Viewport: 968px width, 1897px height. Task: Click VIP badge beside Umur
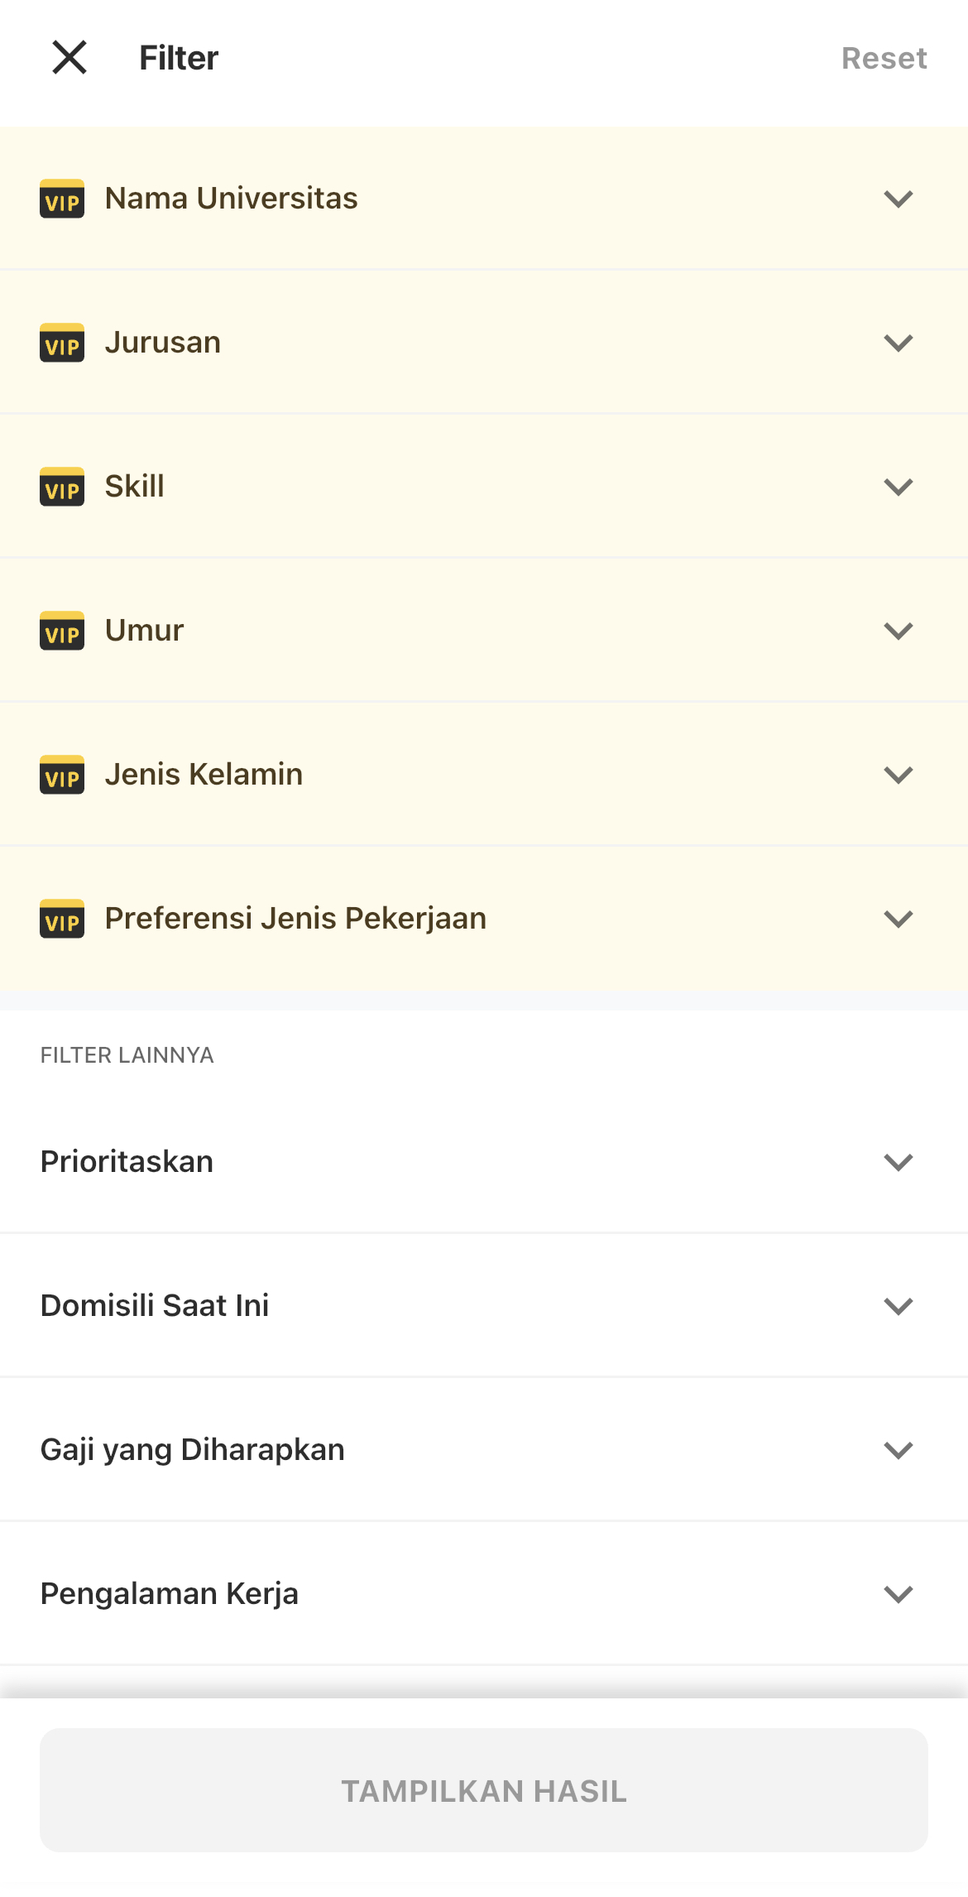(62, 631)
